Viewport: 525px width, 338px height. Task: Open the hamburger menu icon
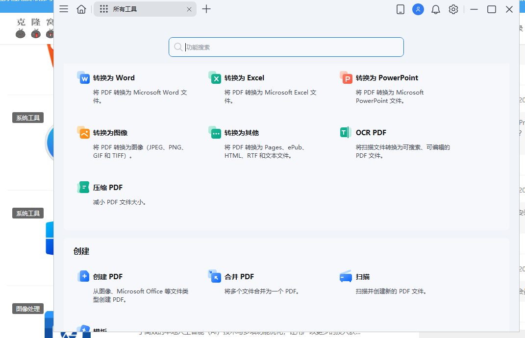pos(64,9)
